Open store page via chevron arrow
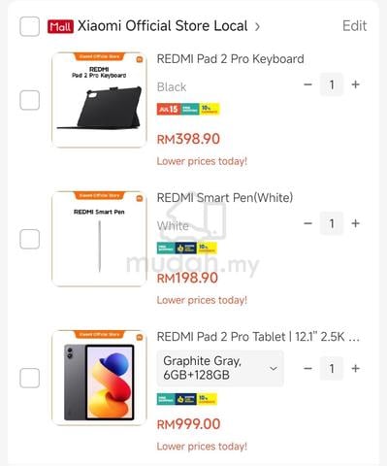 point(257,26)
